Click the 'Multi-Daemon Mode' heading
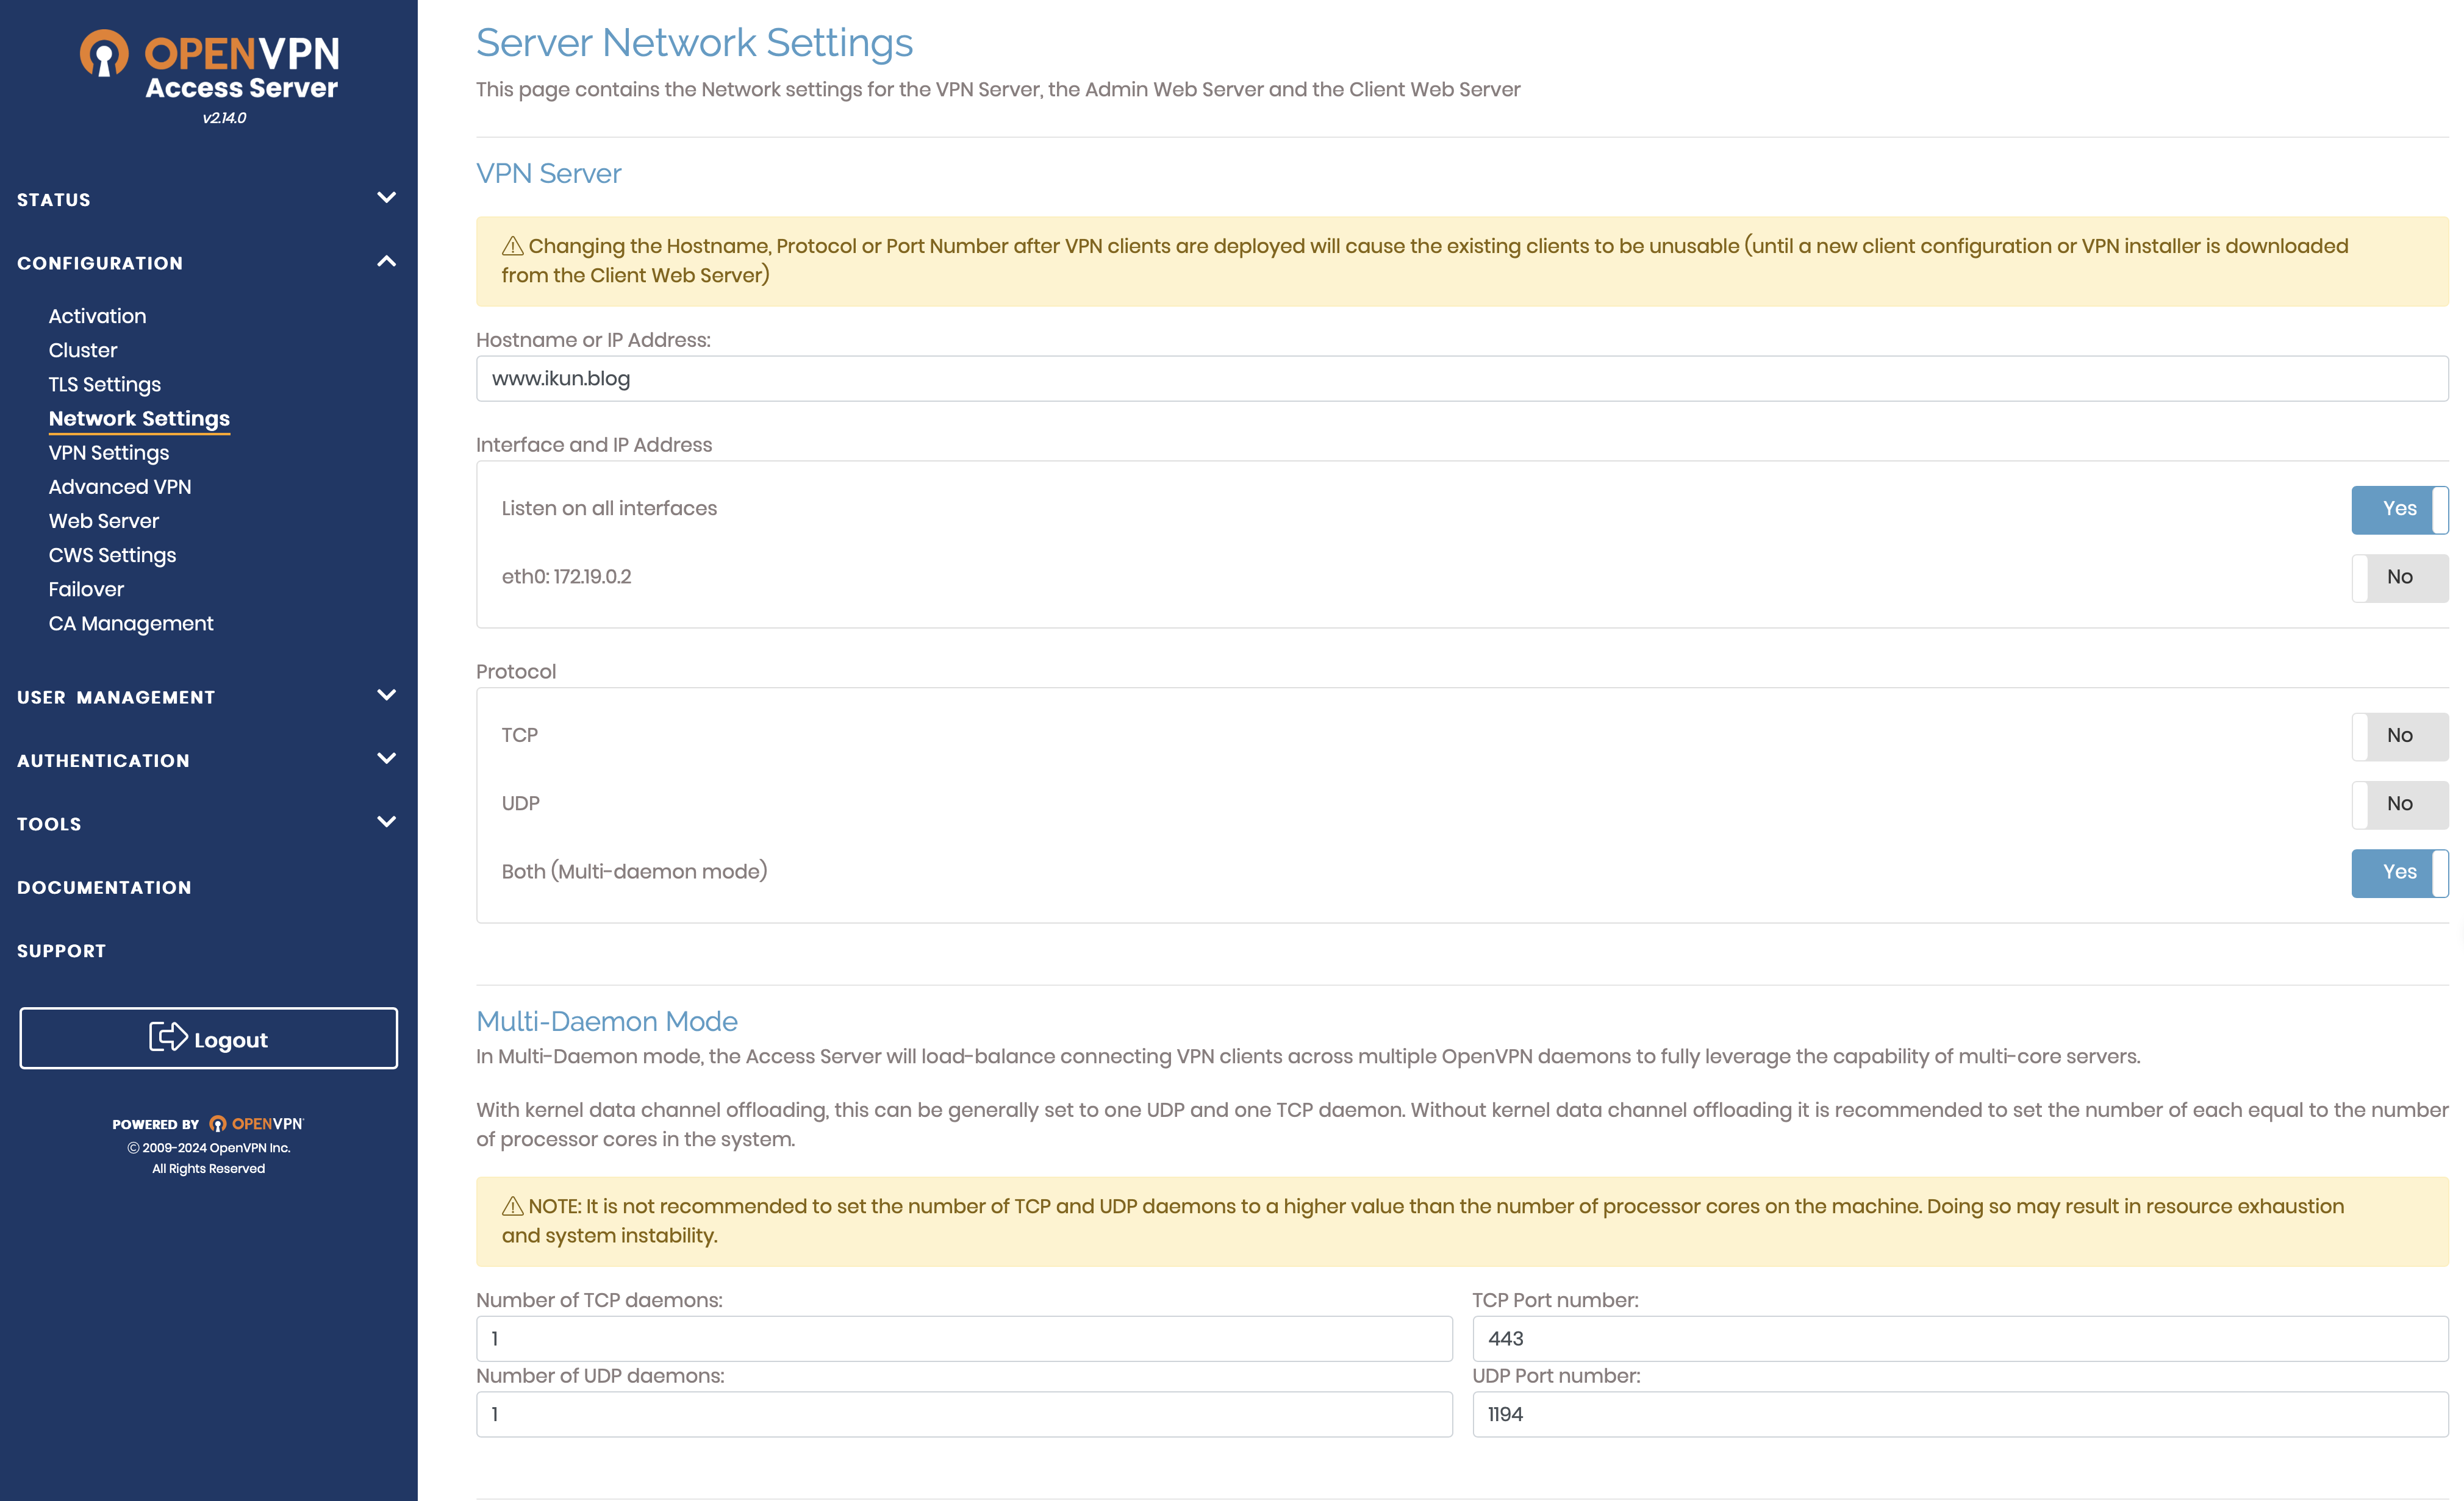The height and width of the screenshot is (1501, 2464). coord(606,1021)
